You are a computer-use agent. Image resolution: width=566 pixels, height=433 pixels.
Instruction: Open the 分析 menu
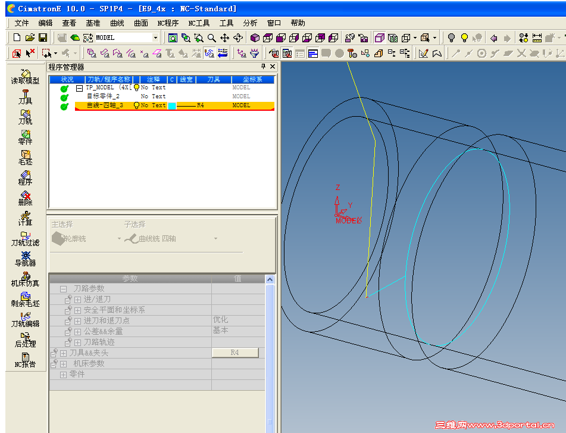(x=250, y=23)
